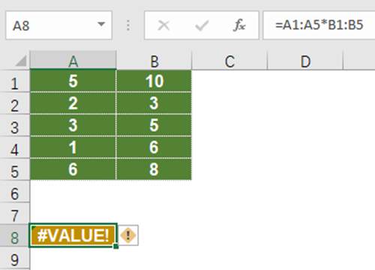Select column A header
This screenshot has width=375, height=270.
coord(73,60)
